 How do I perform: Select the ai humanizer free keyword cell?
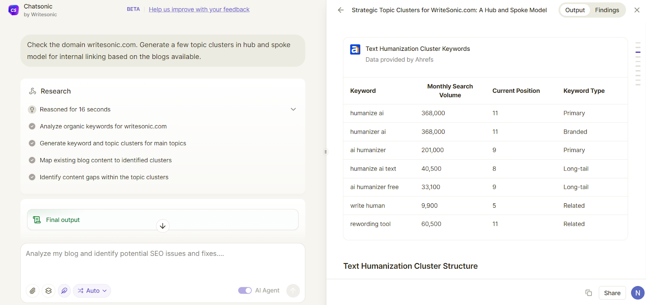374,187
